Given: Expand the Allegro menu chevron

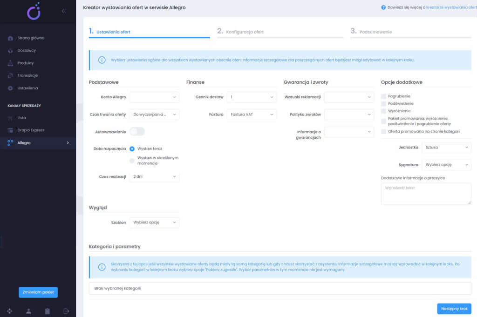Looking at the screenshot, I should click(x=68, y=143).
